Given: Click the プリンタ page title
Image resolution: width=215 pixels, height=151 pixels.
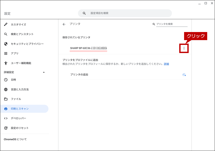Looking at the screenshot, I should point(75,24).
